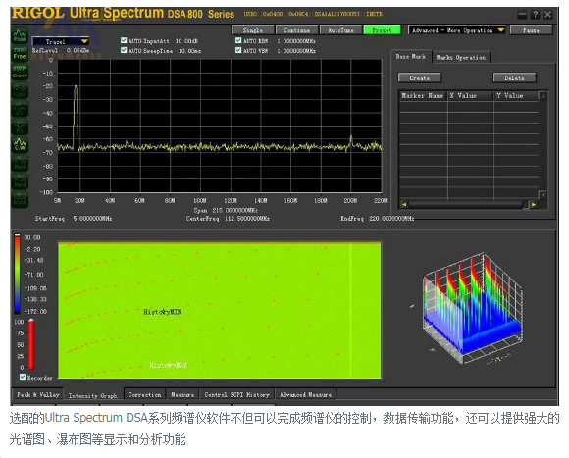
Task: Toggle the AUTO InputAtt checkbox
Action: click(x=124, y=40)
